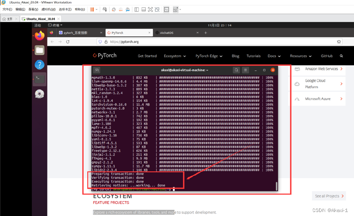354x216 pixels.
Task: Close the PyTorch browser tab
Action: pos(149,33)
